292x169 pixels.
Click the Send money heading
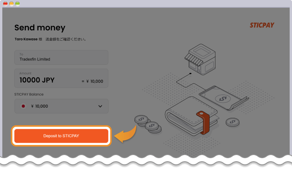click(40, 28)
